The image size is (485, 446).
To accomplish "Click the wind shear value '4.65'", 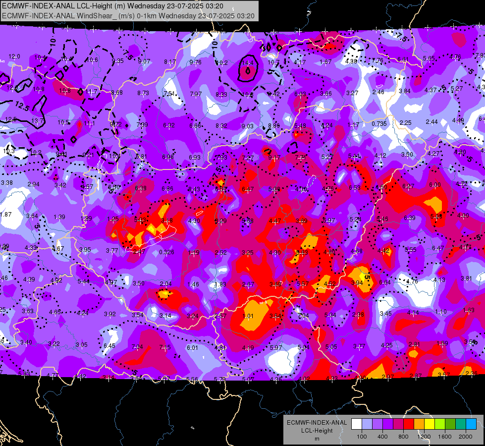I will pos(55,312).
